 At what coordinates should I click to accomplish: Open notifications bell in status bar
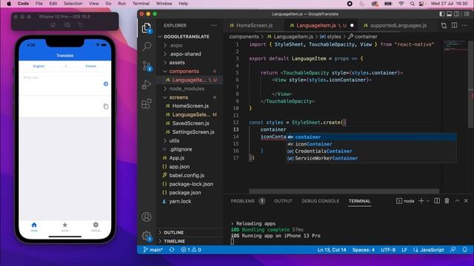click(464, 250)
